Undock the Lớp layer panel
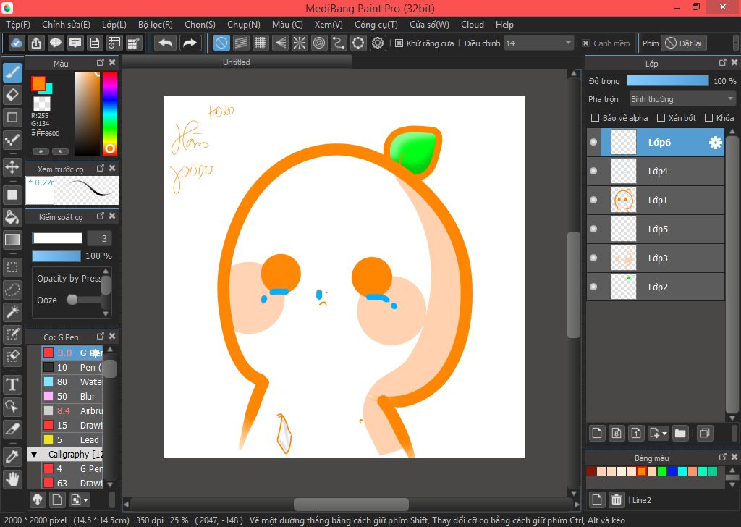The height and width of the screenshot is (527, 741). pos(723,63)
